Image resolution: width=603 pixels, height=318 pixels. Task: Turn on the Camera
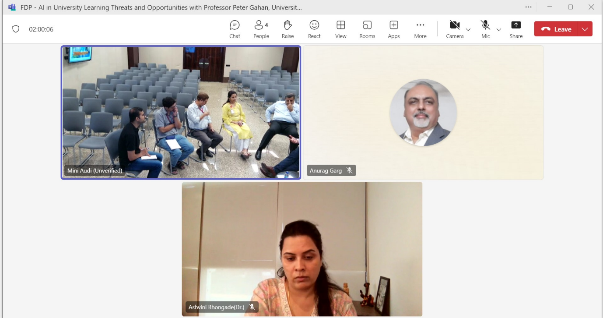[x=455, y=29]
